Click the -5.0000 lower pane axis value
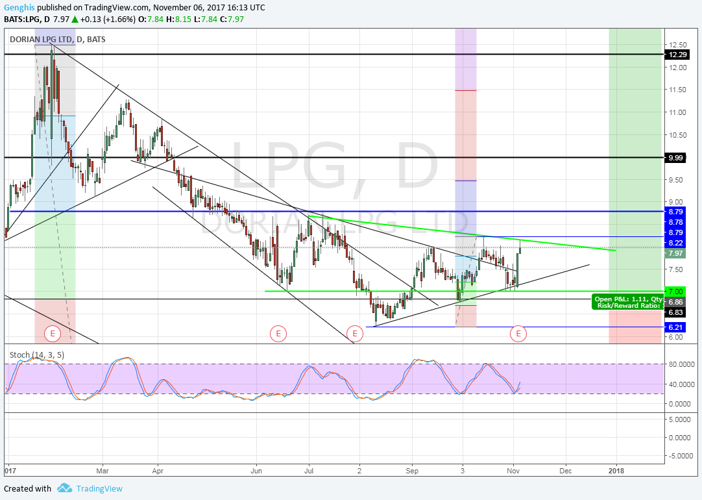 click(683, 456)
